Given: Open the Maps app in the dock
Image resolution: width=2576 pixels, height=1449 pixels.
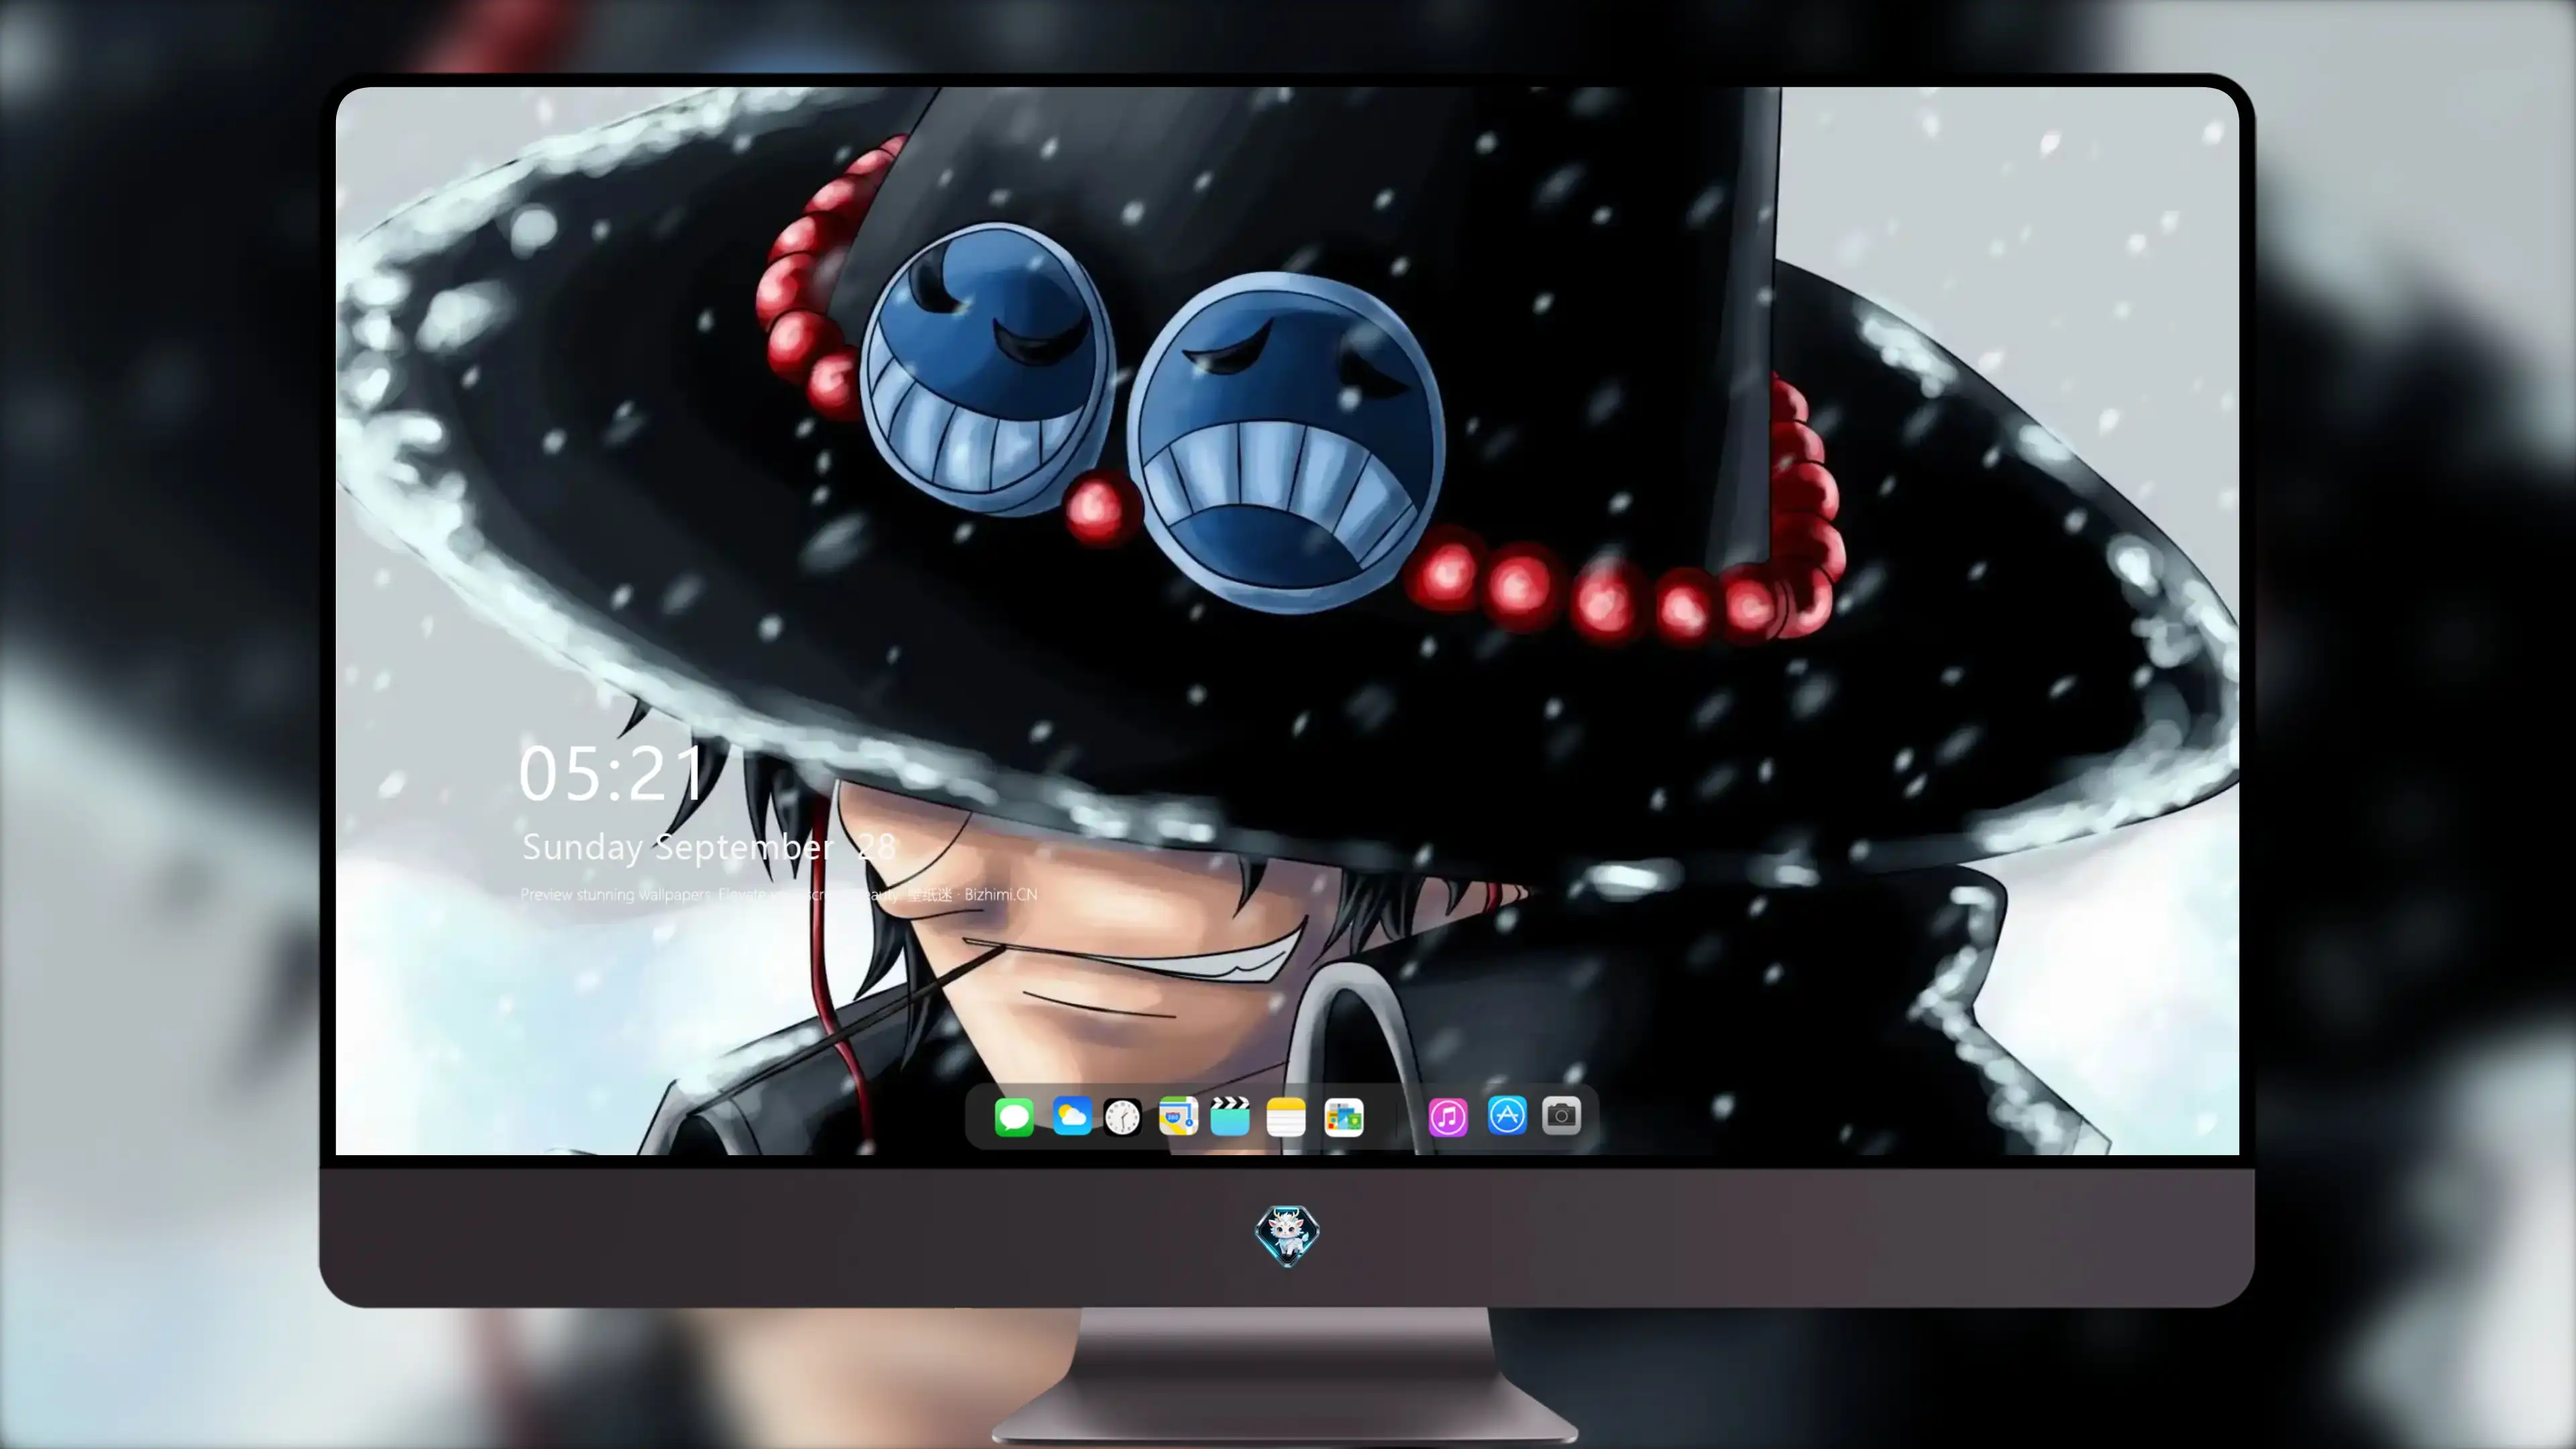Looking at the screenshot, I should click(1178, 1116).
